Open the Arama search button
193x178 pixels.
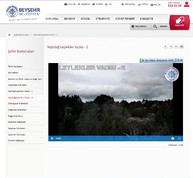(160, 26)
